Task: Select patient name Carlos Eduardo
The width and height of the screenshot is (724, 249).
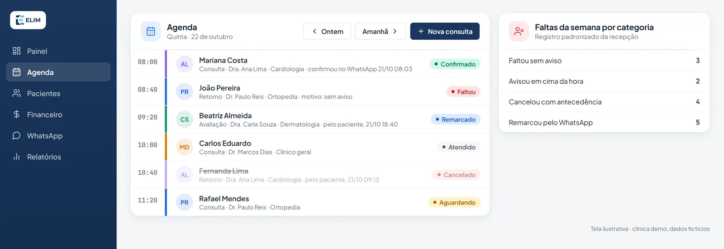Action: 225,143
